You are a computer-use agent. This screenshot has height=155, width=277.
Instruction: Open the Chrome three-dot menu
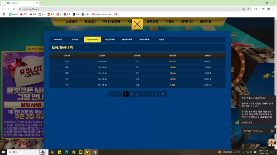click(274, 9)
